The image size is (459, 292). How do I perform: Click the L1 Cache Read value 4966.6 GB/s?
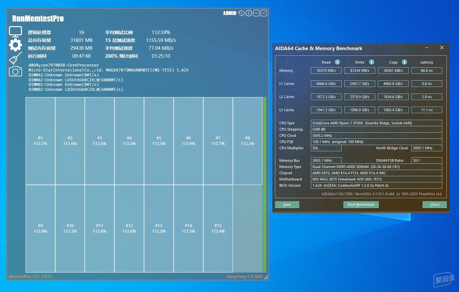click(x=326, y=84)
